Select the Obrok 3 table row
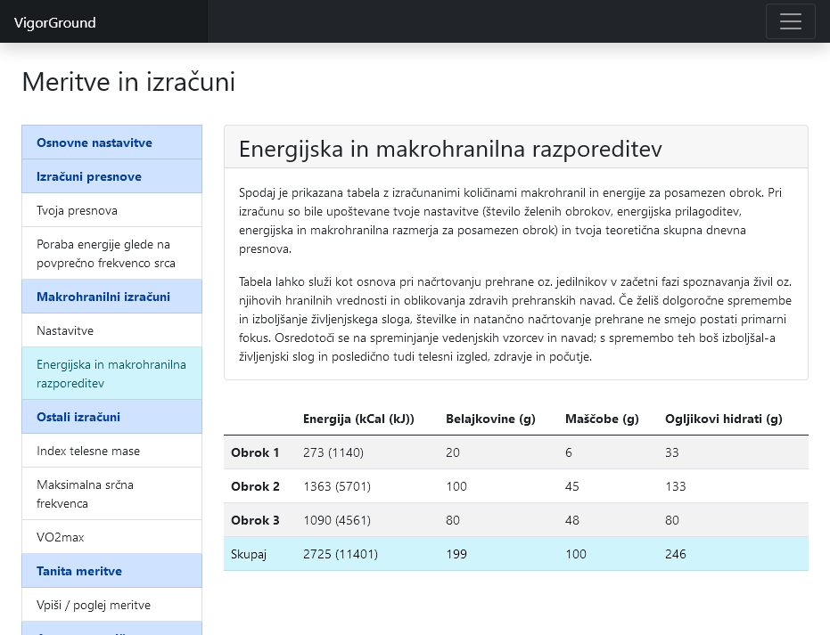Viewport: 830px width, 635px height. (x=515, y=520)
